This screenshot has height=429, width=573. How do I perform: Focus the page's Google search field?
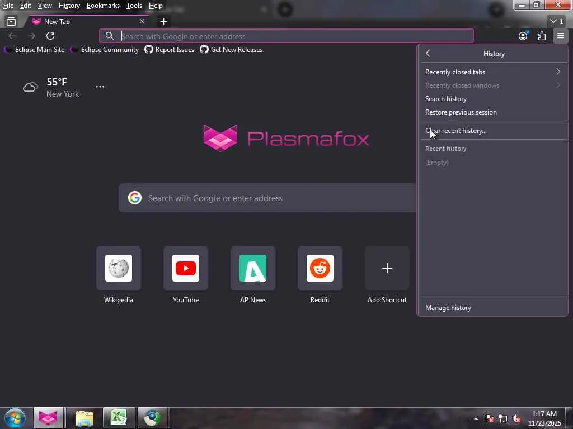click(267, 198)
